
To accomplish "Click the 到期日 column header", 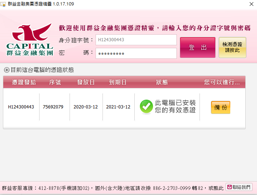I will pyautogui.click(x=118, y=82).
